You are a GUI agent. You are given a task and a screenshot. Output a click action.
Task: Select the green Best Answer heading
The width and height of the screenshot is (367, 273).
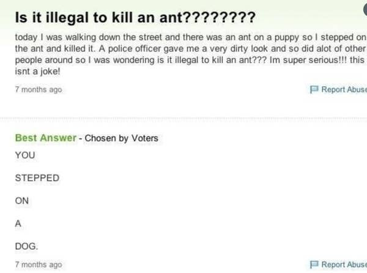[46, 138]
